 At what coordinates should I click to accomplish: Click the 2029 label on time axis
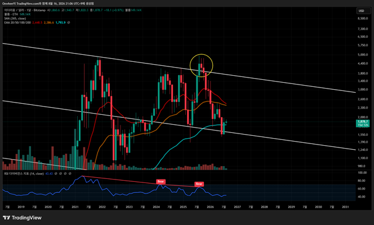pyautogui.click(x=291, y=207)
